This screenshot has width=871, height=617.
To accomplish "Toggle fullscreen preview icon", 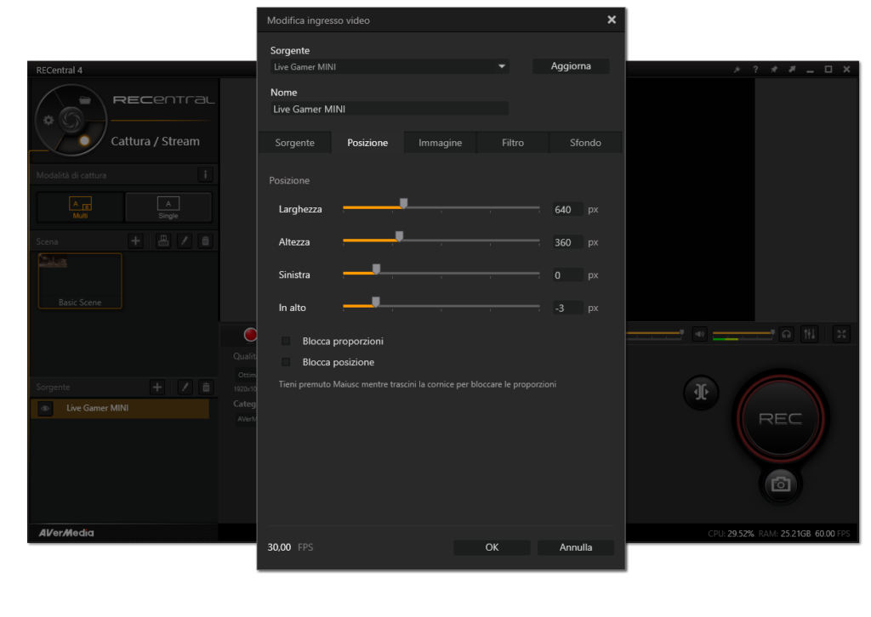I will [841, 334].
